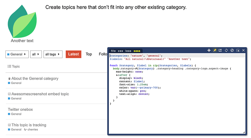Click the 'Another text' label under logo
Screen dimensions: 251x138
[x=22, y=41]
